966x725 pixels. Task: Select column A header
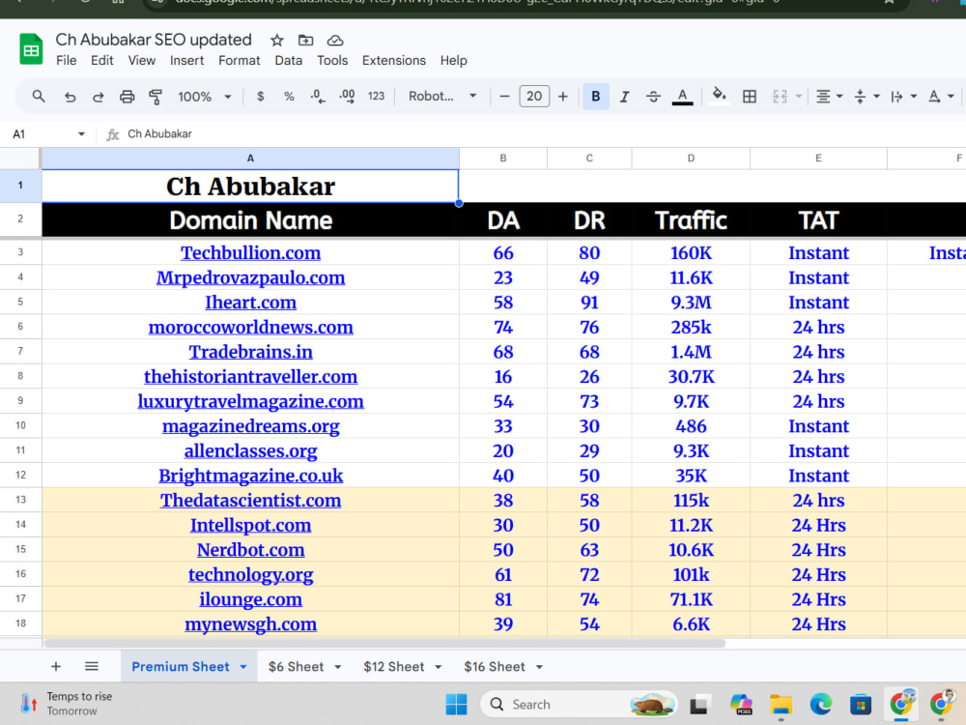[250, 159]
